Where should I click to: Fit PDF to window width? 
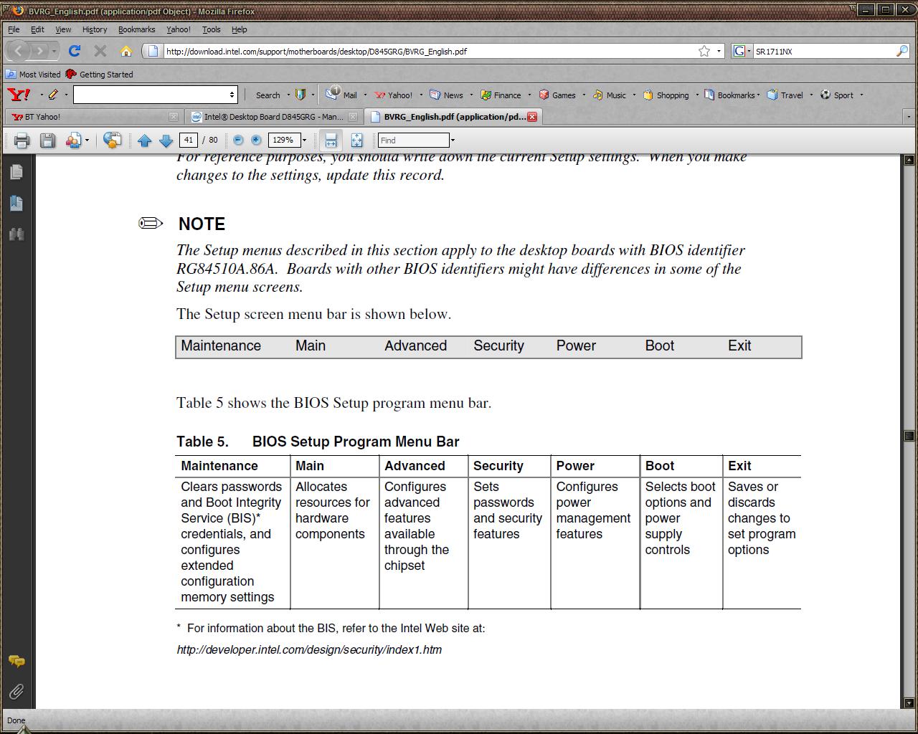pyautogui.click(x=331, y=140)
